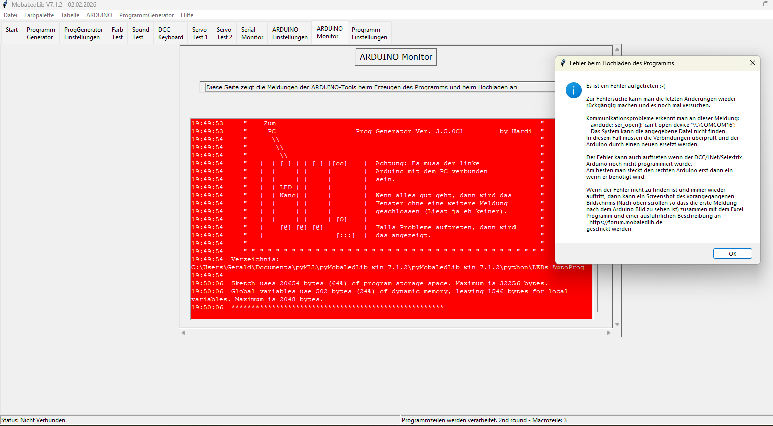Open the Programm Einstellungen tab

coord(369,33)
